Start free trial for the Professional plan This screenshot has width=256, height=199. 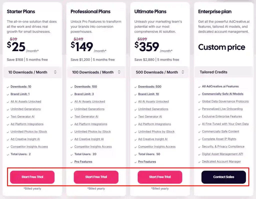[96, 177]
